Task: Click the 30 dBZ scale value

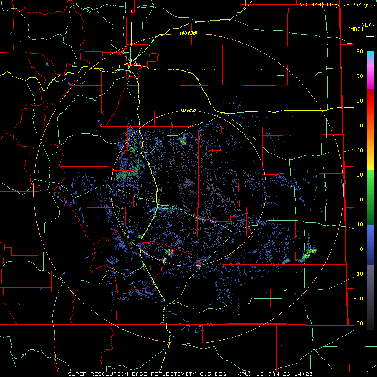Action: [x=360, y=175]
